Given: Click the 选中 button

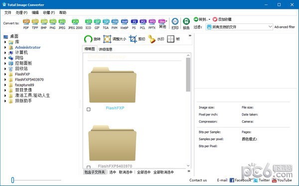Looking at the screenshot, I should [113, 172].
